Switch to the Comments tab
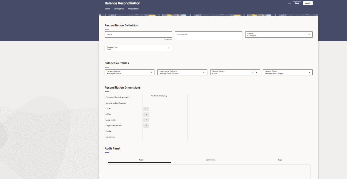 coord(211,160)
